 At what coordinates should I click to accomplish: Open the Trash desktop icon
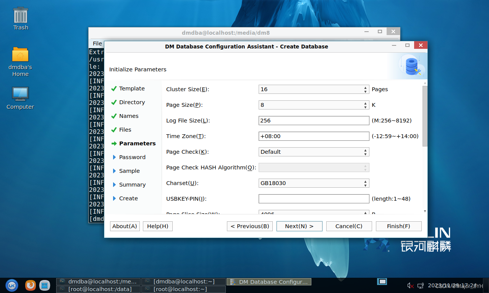(21, 16)
